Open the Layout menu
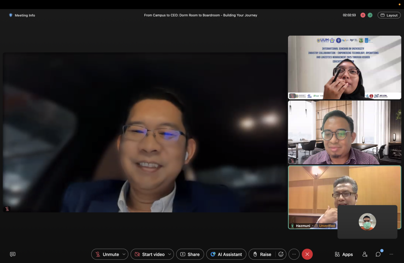Image resolution: width=404 pixels, height=263 pixels. pyautogui.click(x=389, y=15)
